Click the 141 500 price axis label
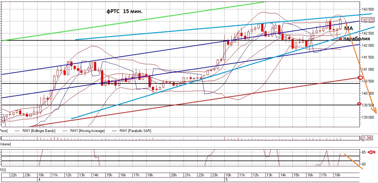Viewport: 378px width, 183px height. (367, 57)
